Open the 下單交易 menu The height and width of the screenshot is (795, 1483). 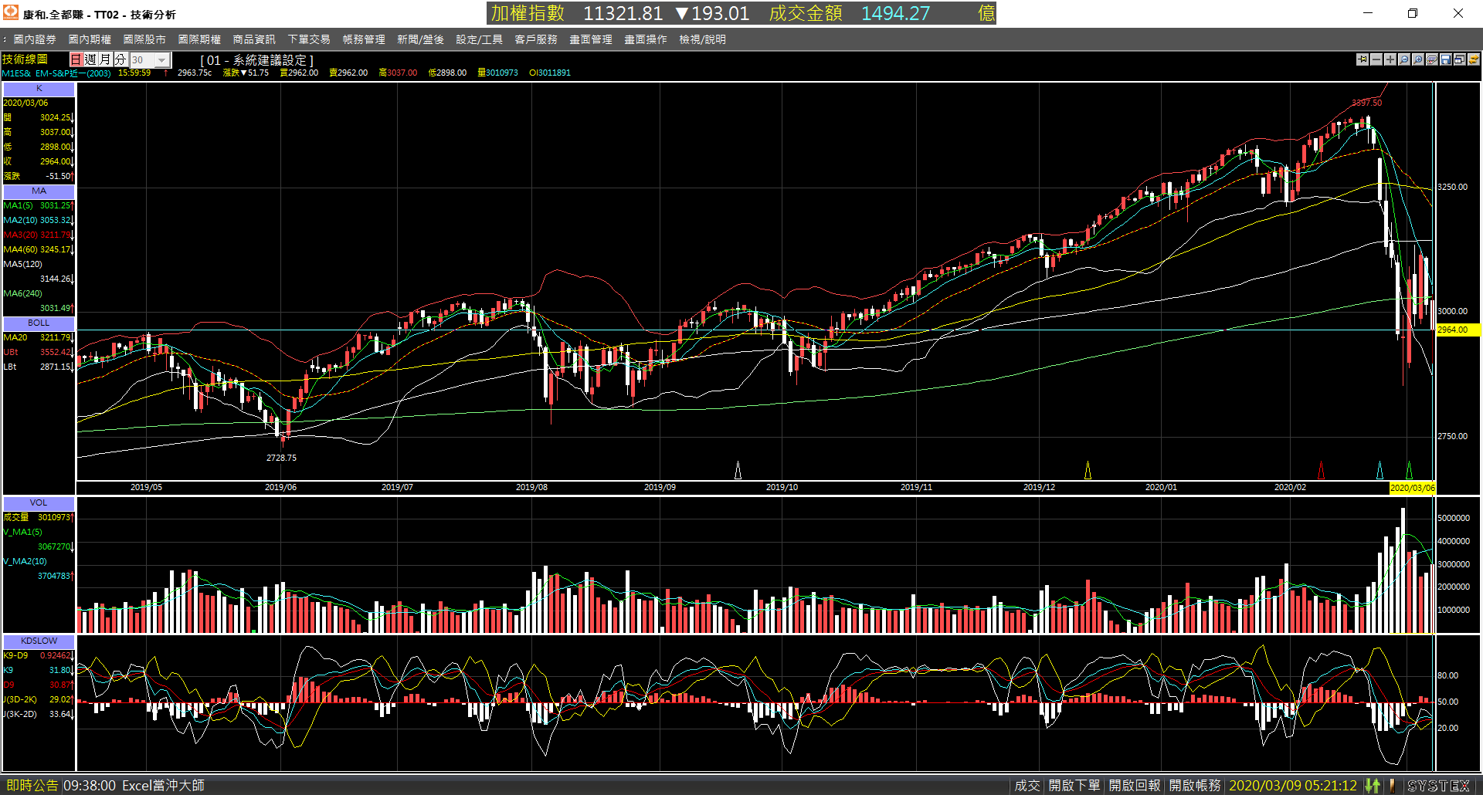(x=309, y=39)
